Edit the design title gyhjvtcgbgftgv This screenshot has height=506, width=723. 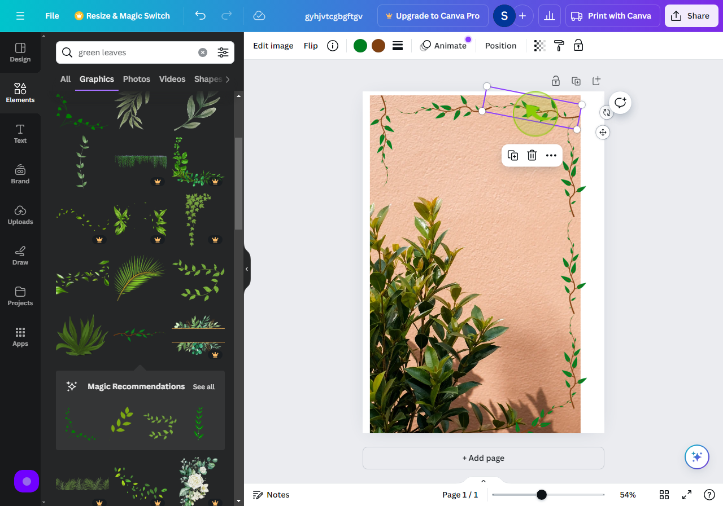pos(334,16)
